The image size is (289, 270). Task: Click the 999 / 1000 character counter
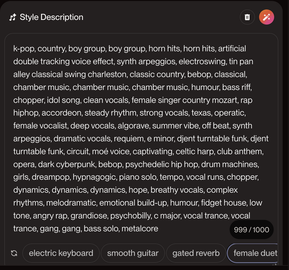pos(252,230)
